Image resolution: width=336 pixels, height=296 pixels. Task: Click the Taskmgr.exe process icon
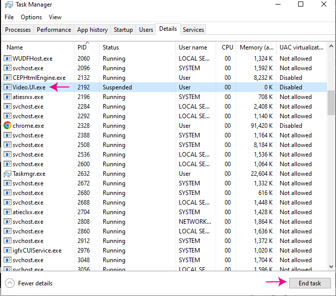pyautogui.click(x=8, y=174)
